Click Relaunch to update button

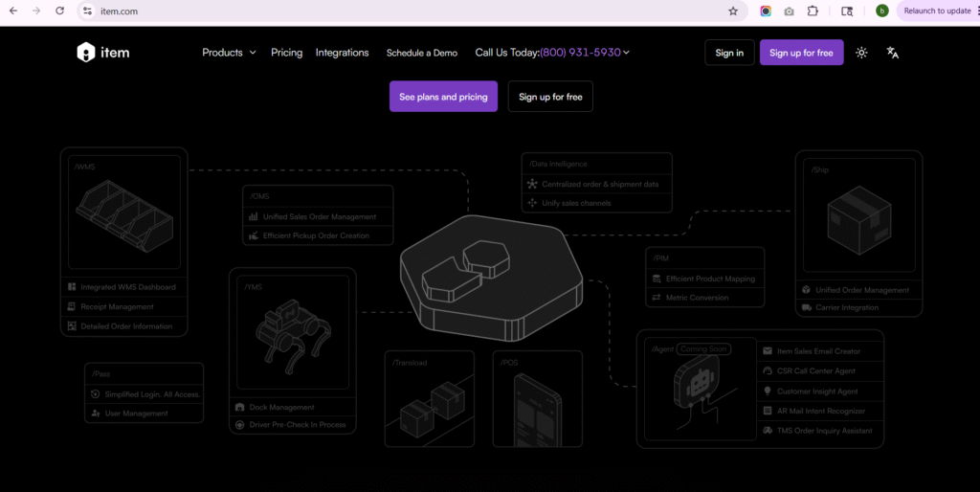[938, 11]
